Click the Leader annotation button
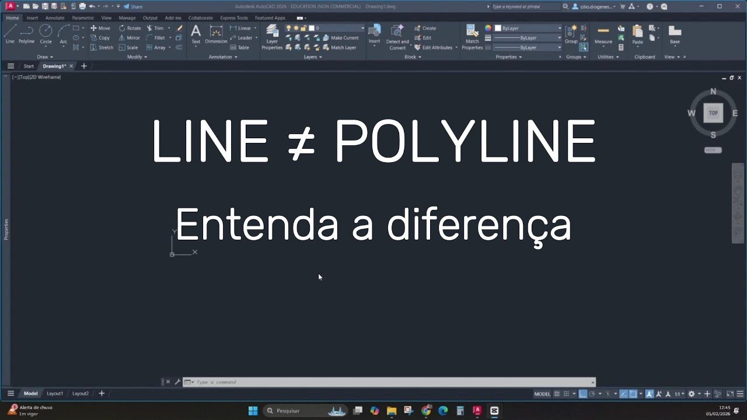 (241, 38)
